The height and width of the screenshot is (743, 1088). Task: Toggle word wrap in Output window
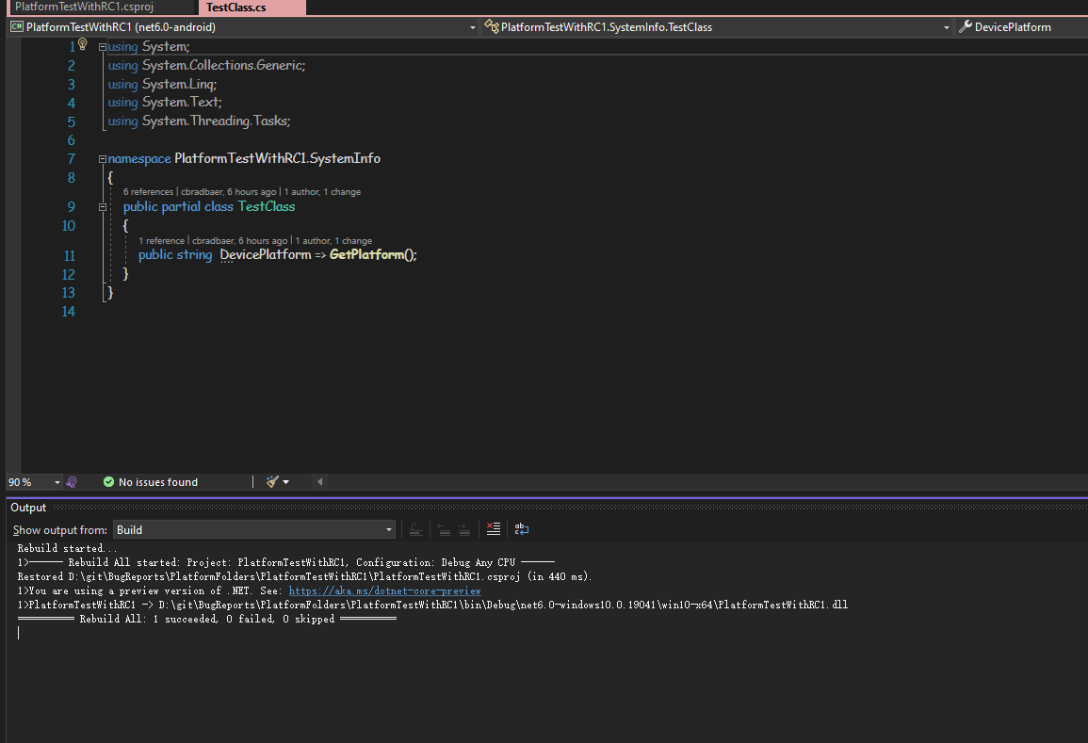[x=521, y=528]
